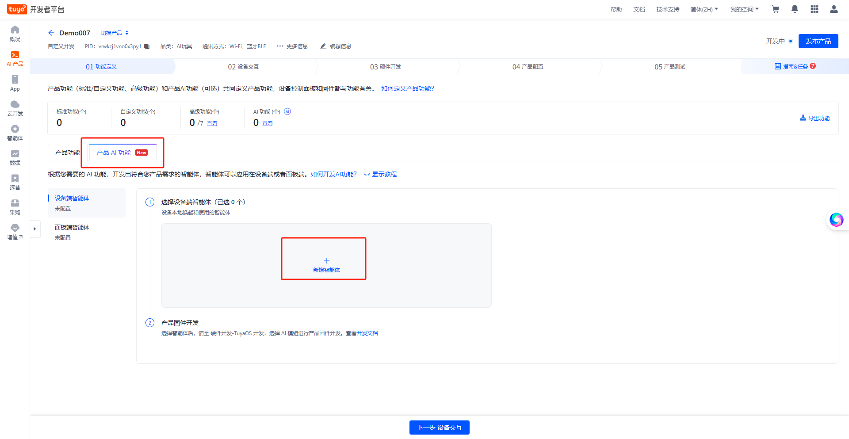Click 导出功能 export link

click(x=815, y=118)
